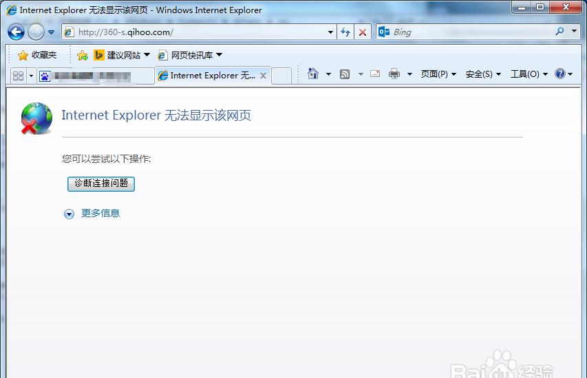Image resolution: width=587 pixels, height=378 pixels.
Task: Click the add to favorites bar star icon
Action: (82, 56)
